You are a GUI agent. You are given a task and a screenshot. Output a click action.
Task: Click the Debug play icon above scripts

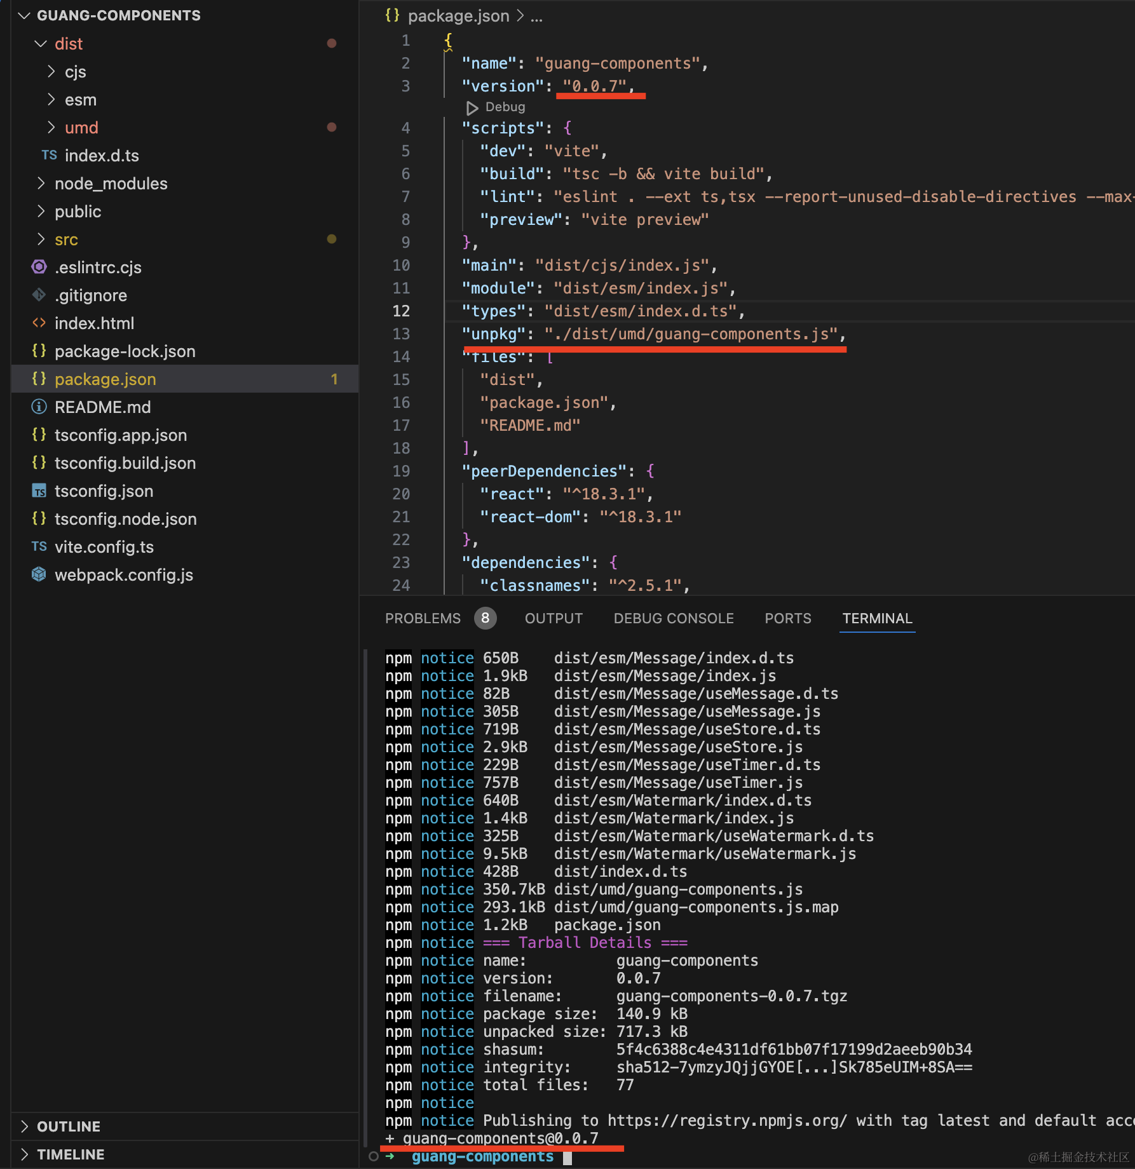tap(472, 107)
